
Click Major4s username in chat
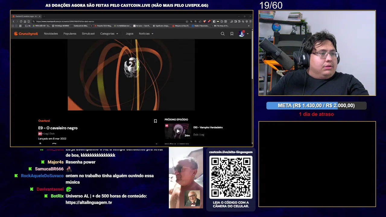55,162
